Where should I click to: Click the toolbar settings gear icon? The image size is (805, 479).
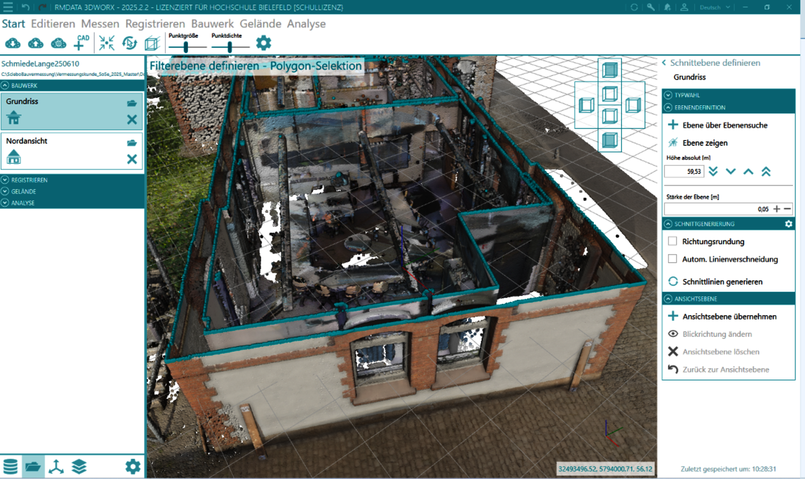(x=263, y=43)
